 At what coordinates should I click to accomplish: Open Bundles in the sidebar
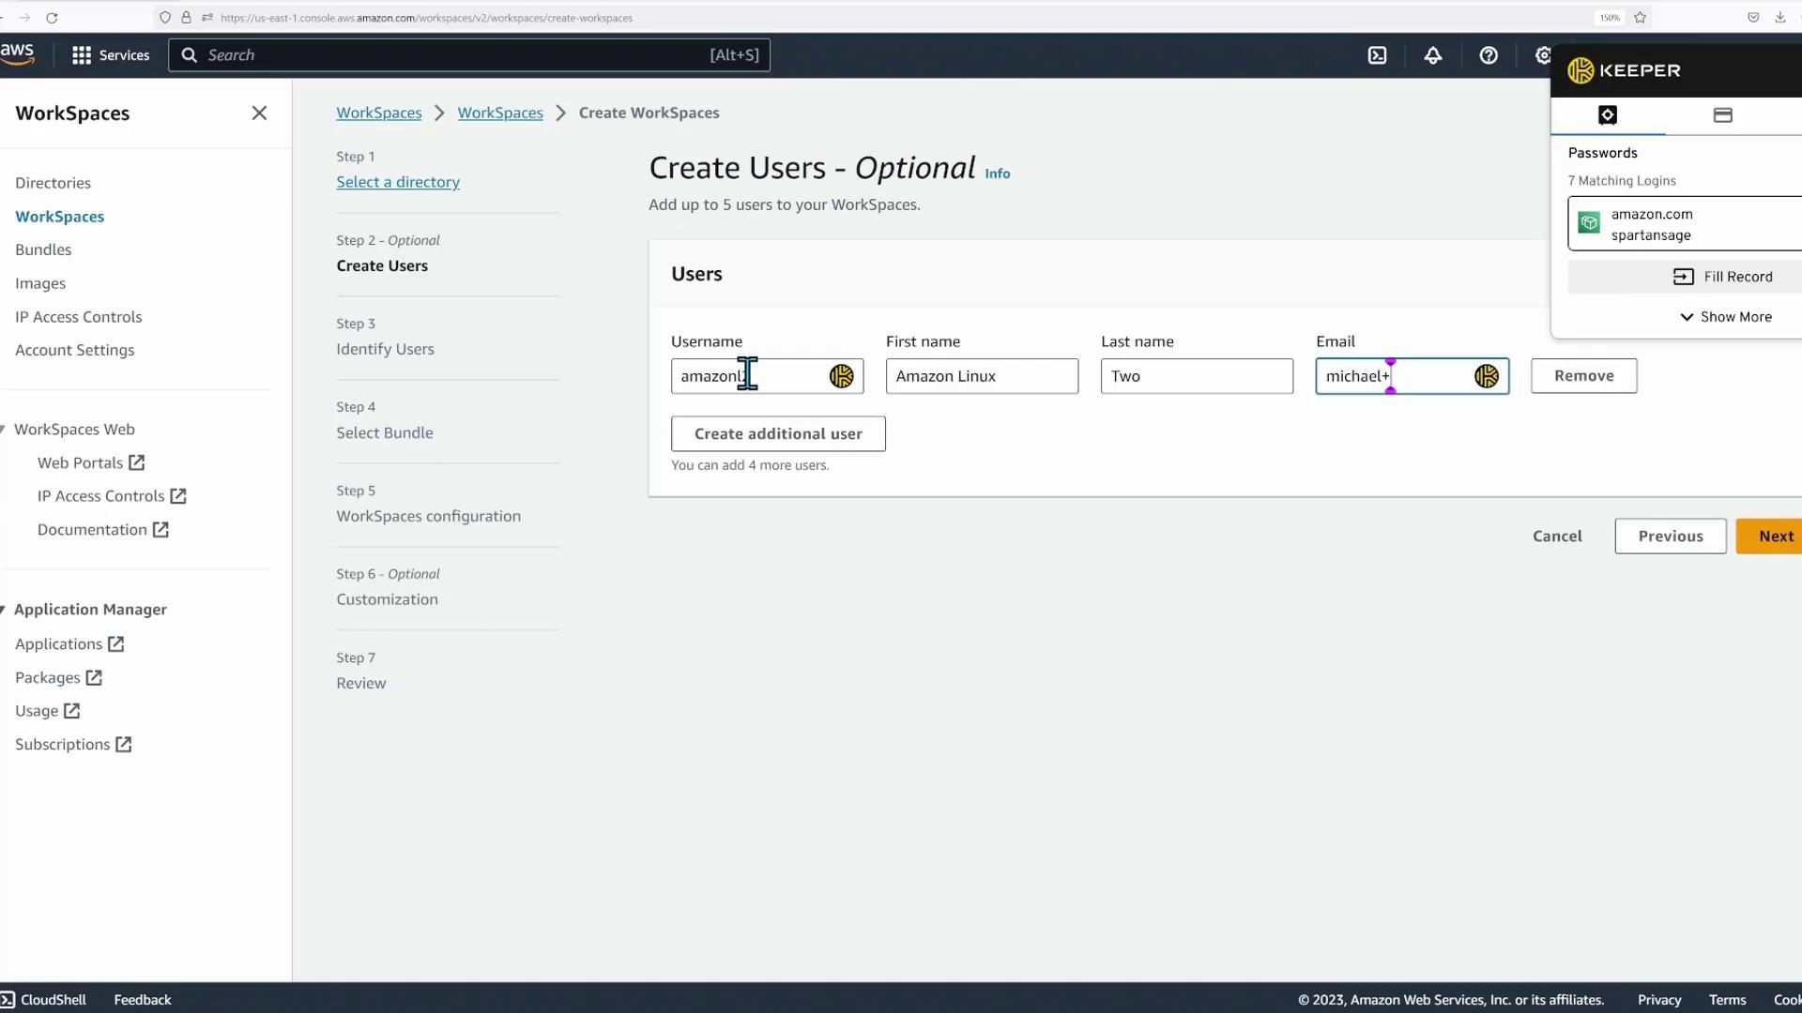[x=43, y=249]
